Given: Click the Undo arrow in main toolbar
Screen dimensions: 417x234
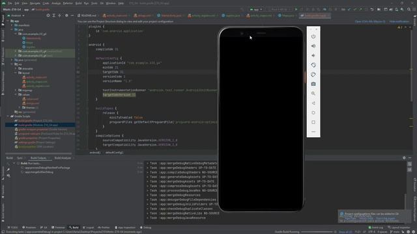Looking at the screenshot, I should (372, 9).
